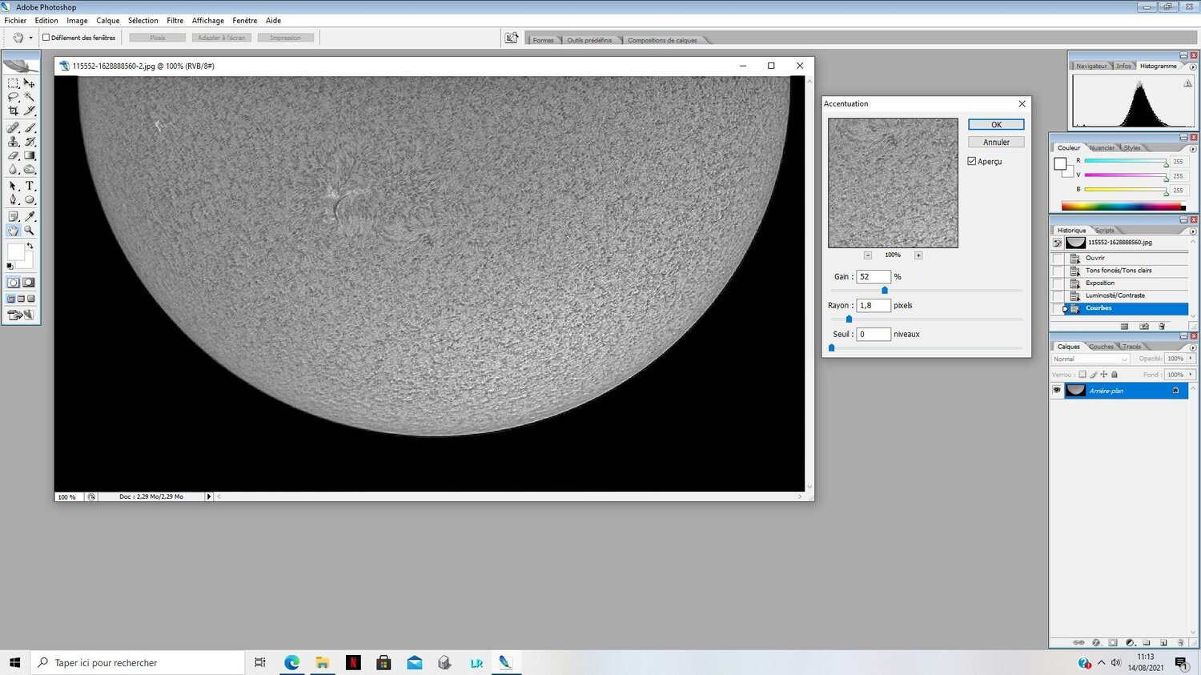Select the Crop tool
This screenshot has width=1201, height=675.
click(x=13, y=110)
